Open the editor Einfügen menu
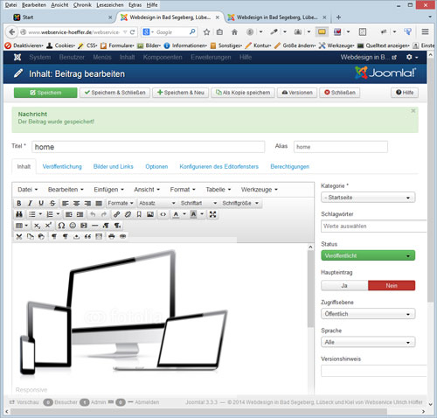Viewport: 437px width, 418px height. click(x=108, y=190)
